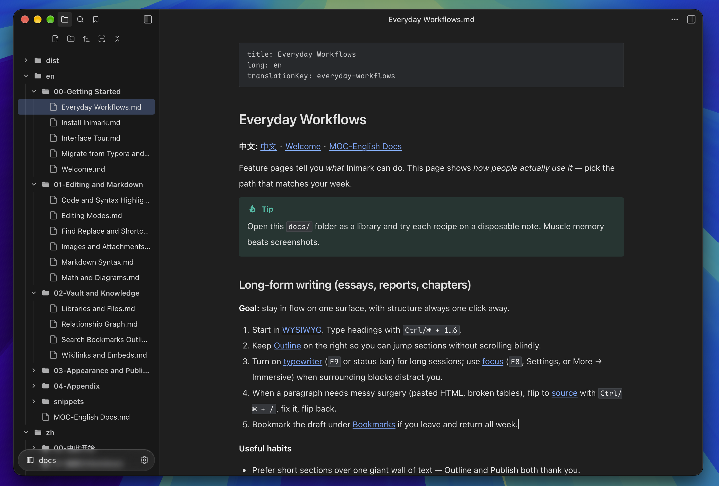Toggle the right sidebar panel
The width and height of the screenshot is (719, 486).
[x=691, y=19]
